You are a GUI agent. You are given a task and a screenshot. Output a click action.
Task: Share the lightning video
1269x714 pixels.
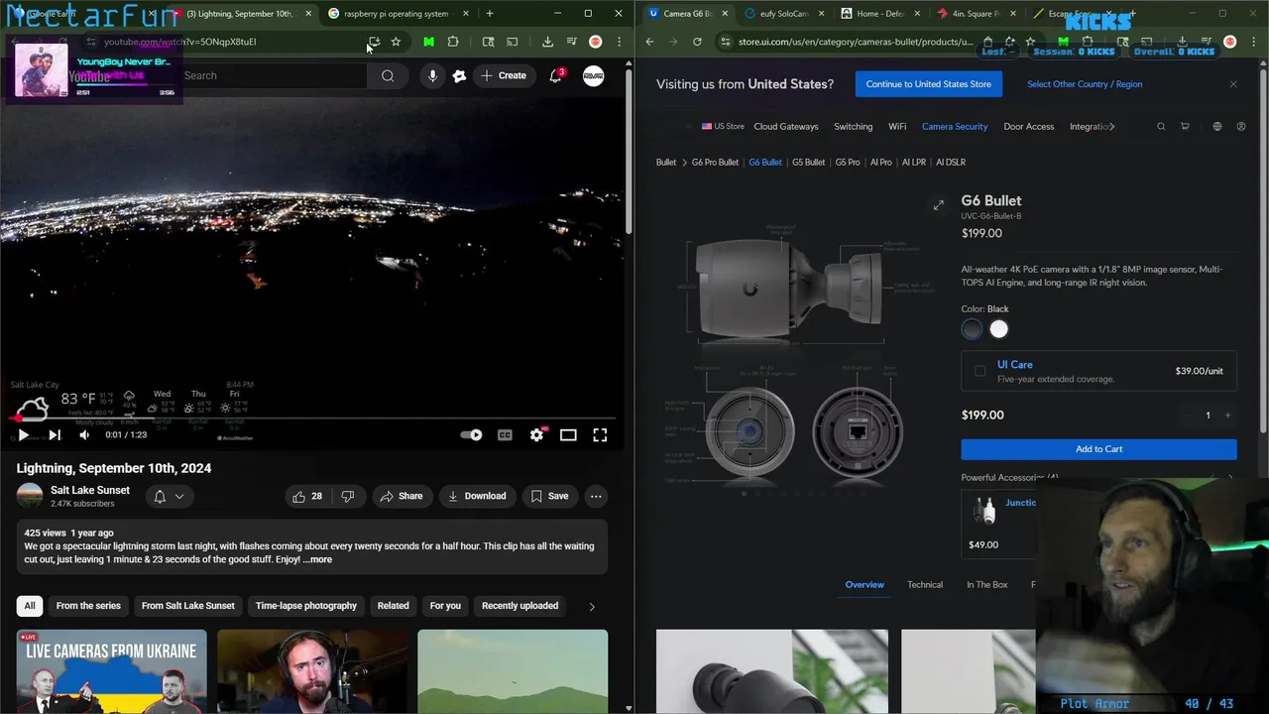(402, 496)
